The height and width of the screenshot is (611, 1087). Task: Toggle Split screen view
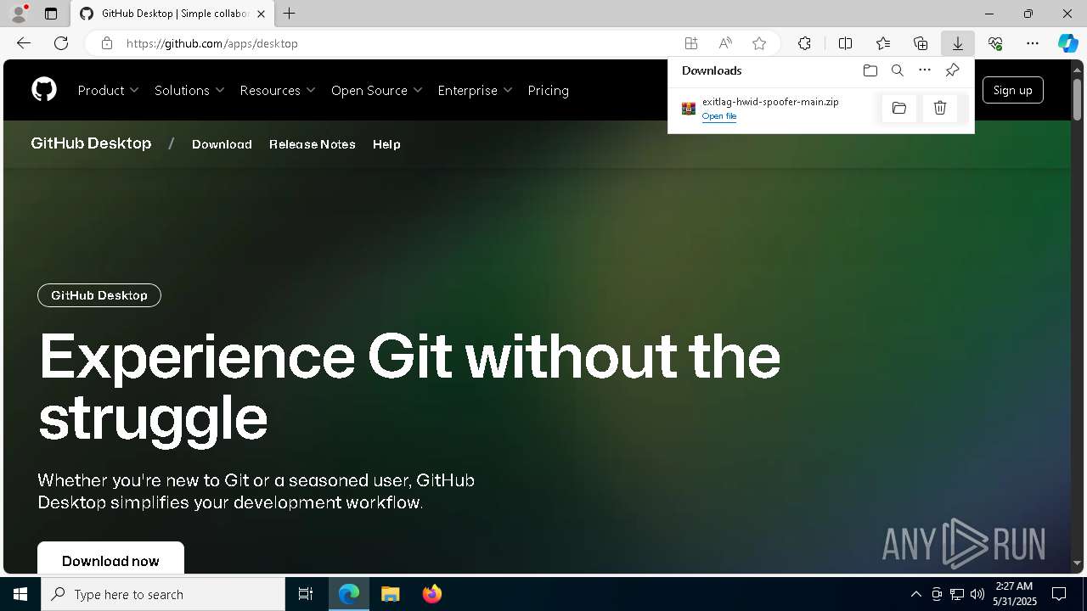846,43
